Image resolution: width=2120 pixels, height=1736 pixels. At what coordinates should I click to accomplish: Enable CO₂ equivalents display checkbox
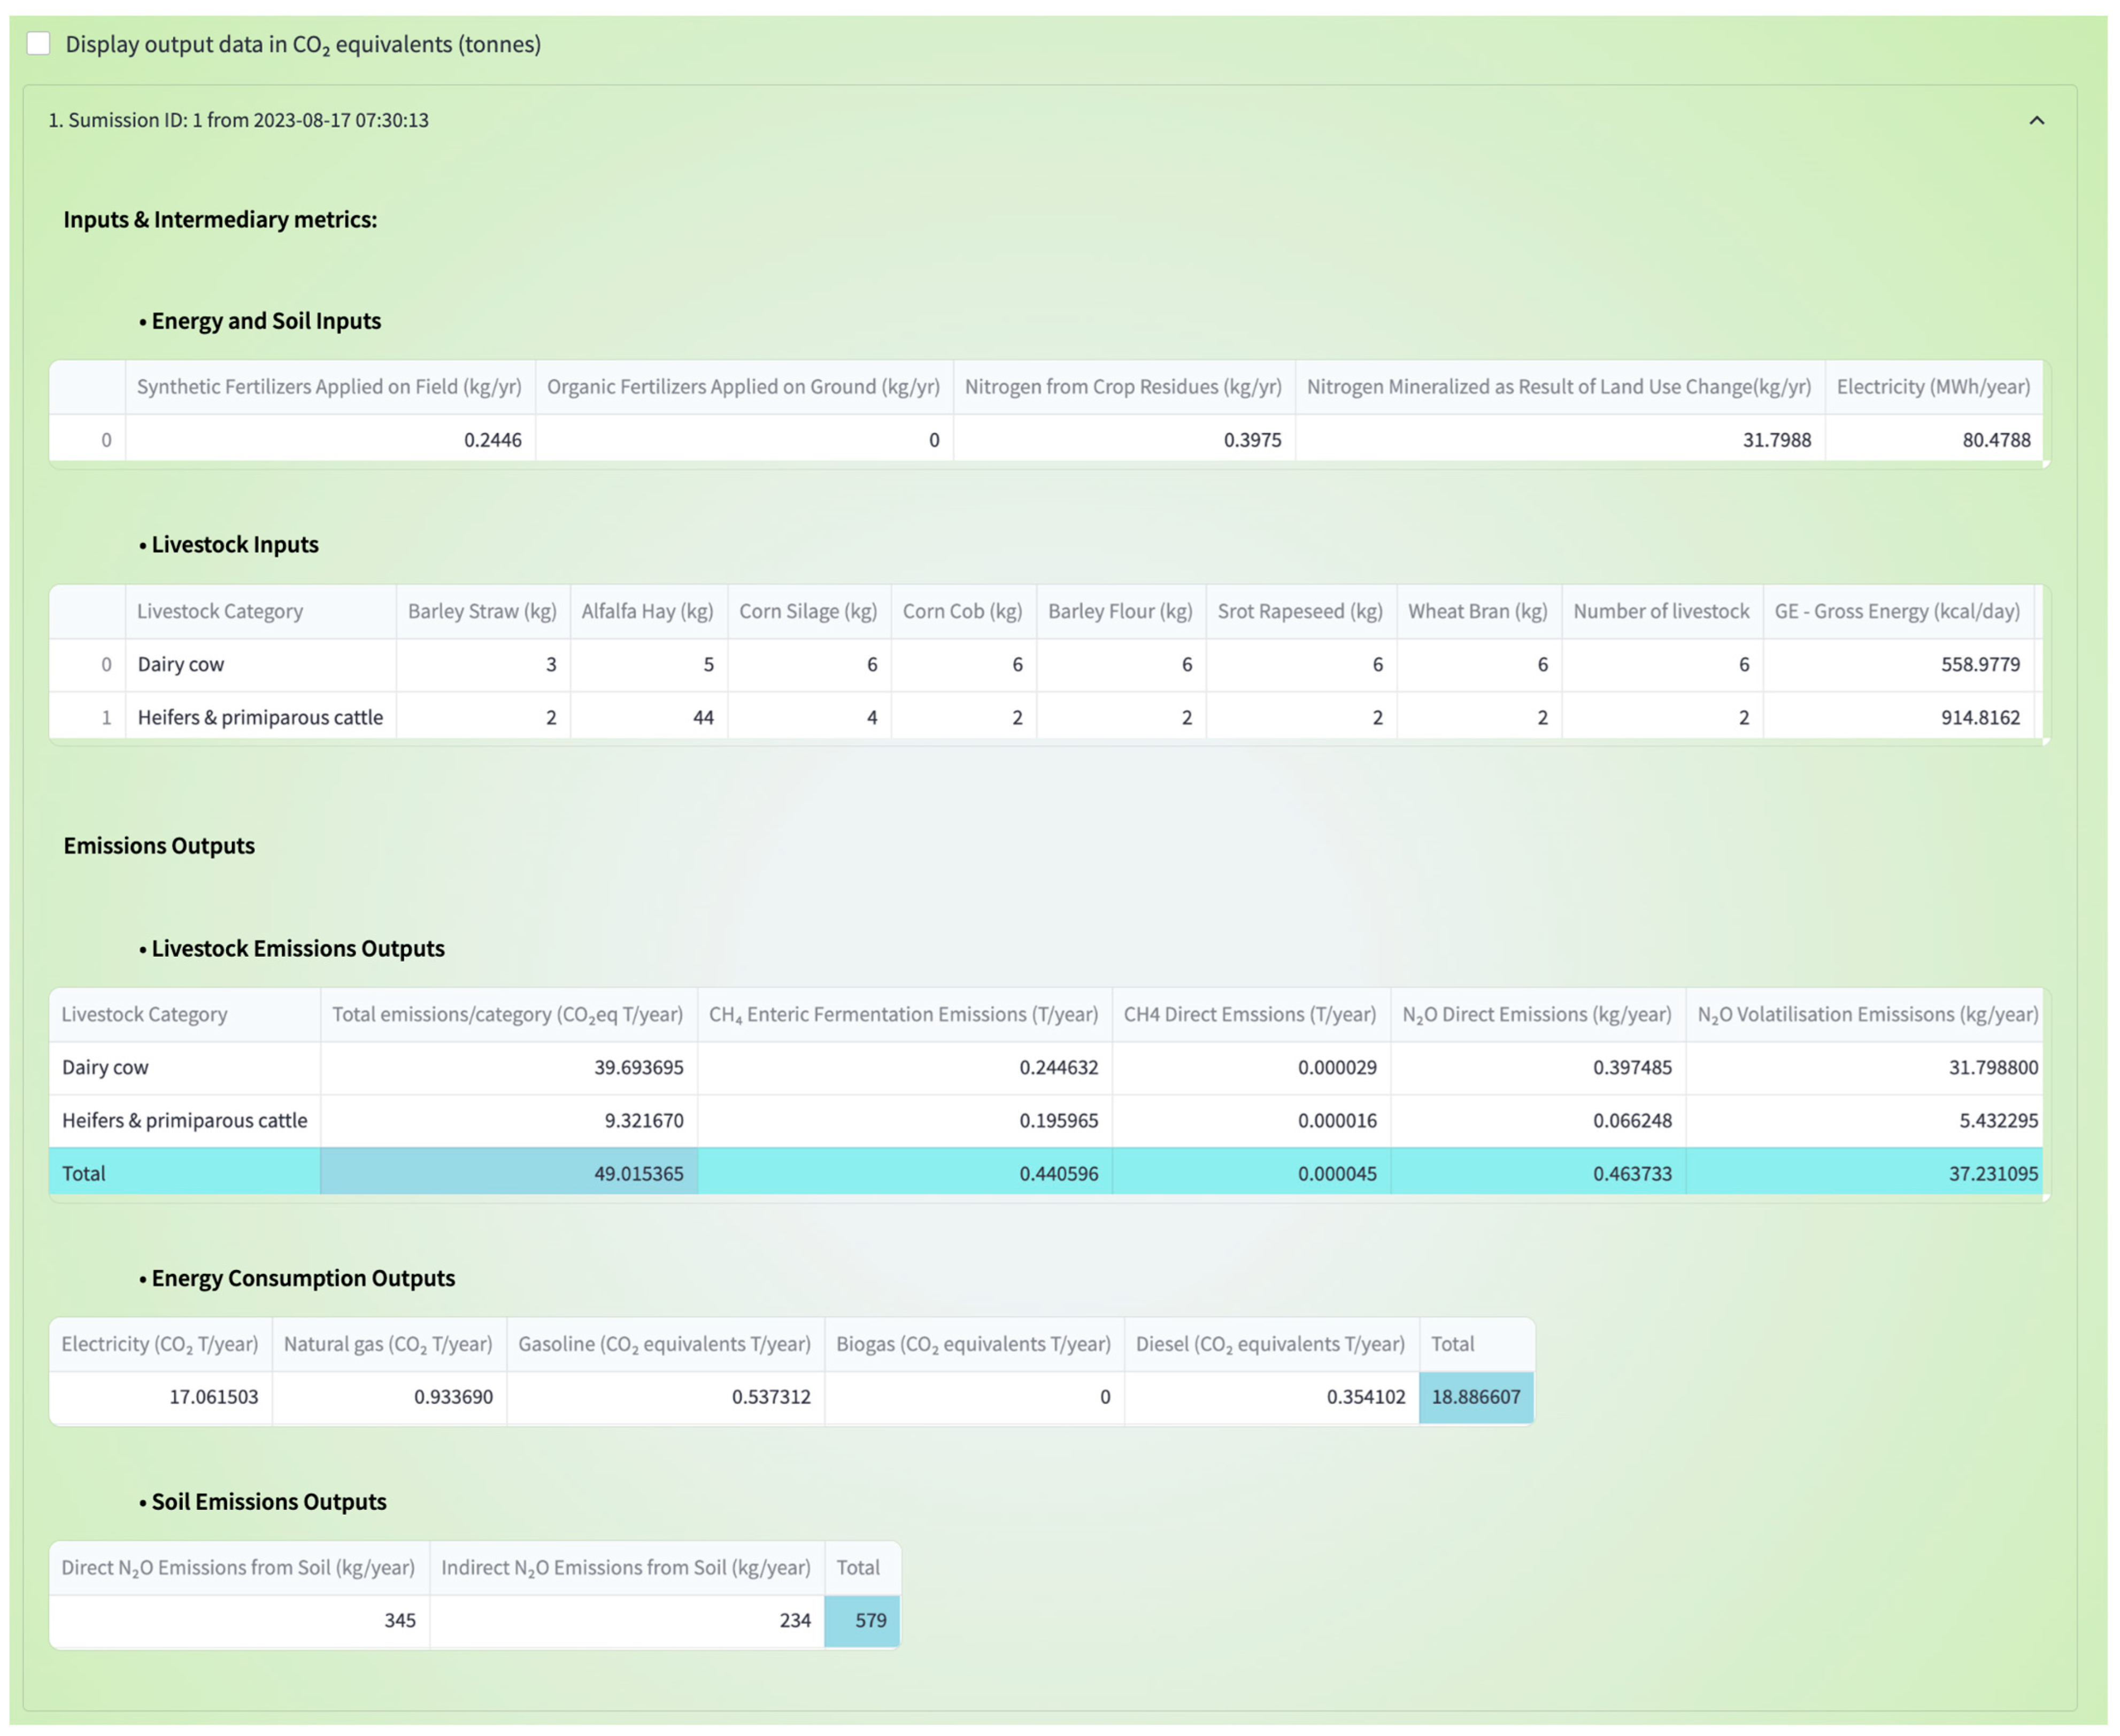(x=38, y=44)
